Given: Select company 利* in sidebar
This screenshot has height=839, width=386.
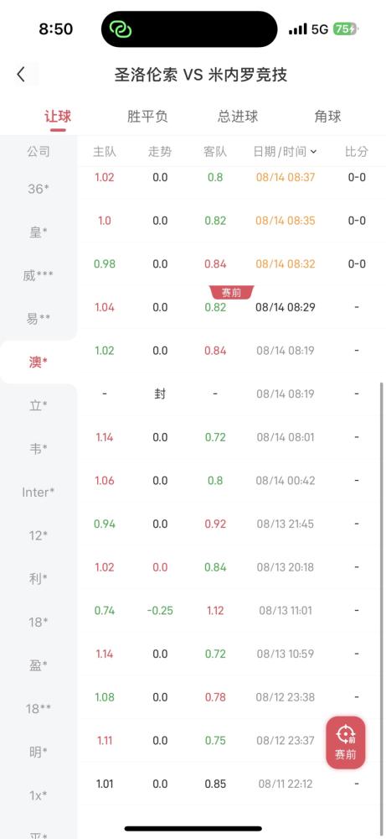Looking at the screenshot, I should (x=39, y=579).
